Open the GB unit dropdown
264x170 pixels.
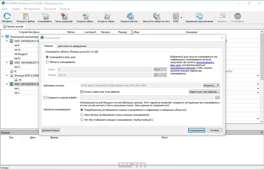pyautogui.click(x=160, y=75)
